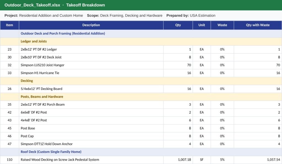Select the Qty value 1,007.18
Viewport: 282px width, 164px height.
[x=178, y=160]
